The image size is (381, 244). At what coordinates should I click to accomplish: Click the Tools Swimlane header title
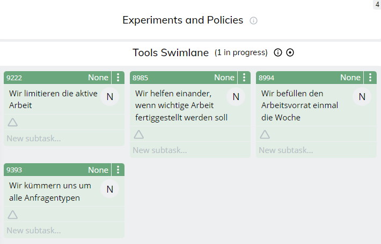[171, 52]
